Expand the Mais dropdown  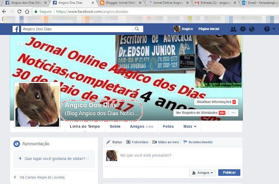point(190,127)
